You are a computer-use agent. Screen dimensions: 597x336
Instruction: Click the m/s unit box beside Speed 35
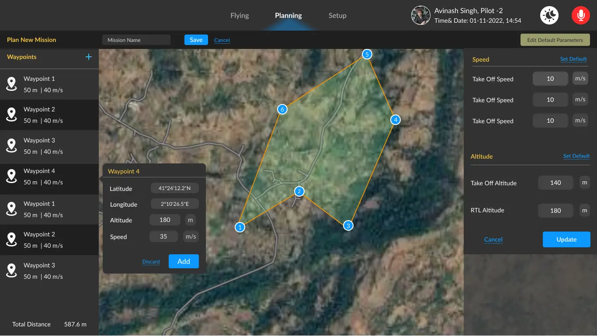point(191,236)
